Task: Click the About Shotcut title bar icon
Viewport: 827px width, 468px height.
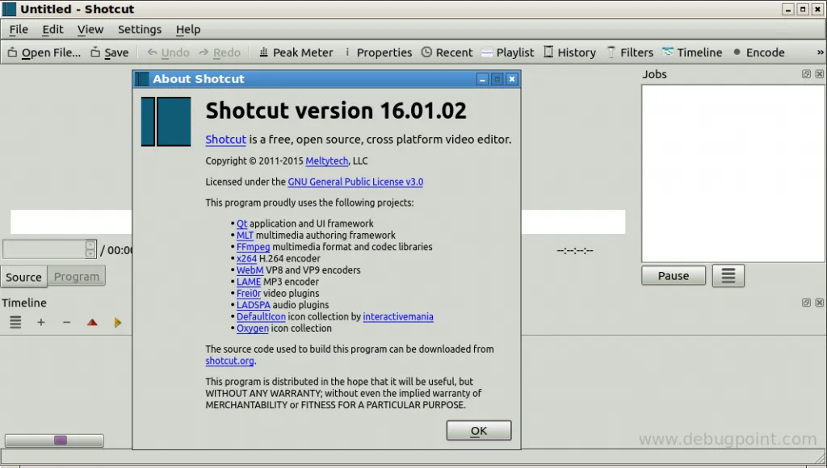Action: [142, 79]
